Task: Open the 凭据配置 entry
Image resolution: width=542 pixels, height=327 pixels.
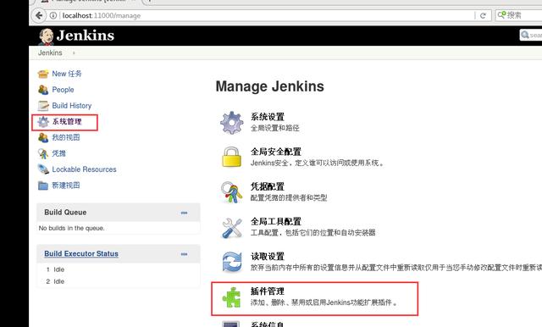Action: [268, 186]
